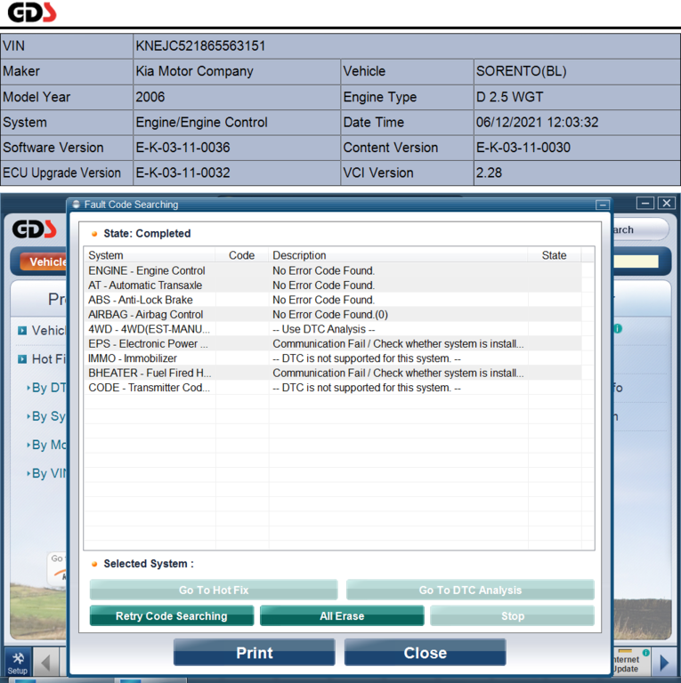This screenshot has height=683, width=681.
Task: Select EPS - Electronic Power row
Action: pyautogui.click(x=333, y=343)
